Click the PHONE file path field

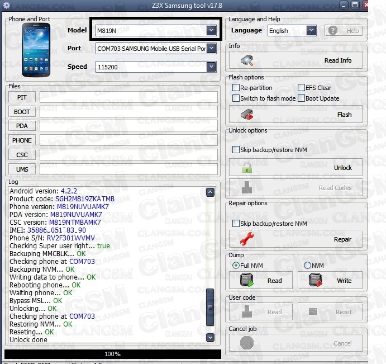point(128,140)
